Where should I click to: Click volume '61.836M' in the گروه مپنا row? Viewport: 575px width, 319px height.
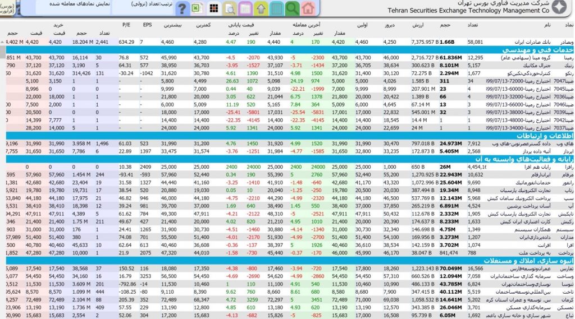(x=451, y=58)
